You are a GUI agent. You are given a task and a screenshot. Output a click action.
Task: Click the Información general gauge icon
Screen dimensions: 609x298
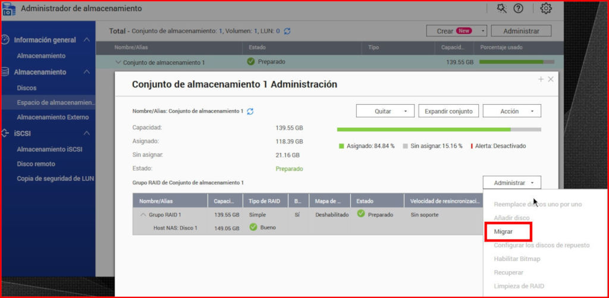(x=5, y=40)
